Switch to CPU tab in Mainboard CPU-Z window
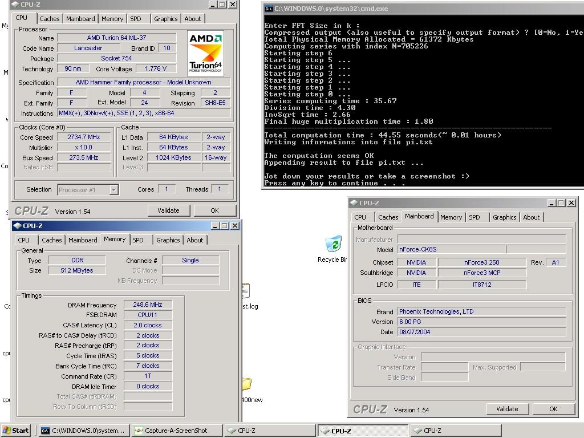The width and height of the screenshot is (584, 438). tap(360, 217)
